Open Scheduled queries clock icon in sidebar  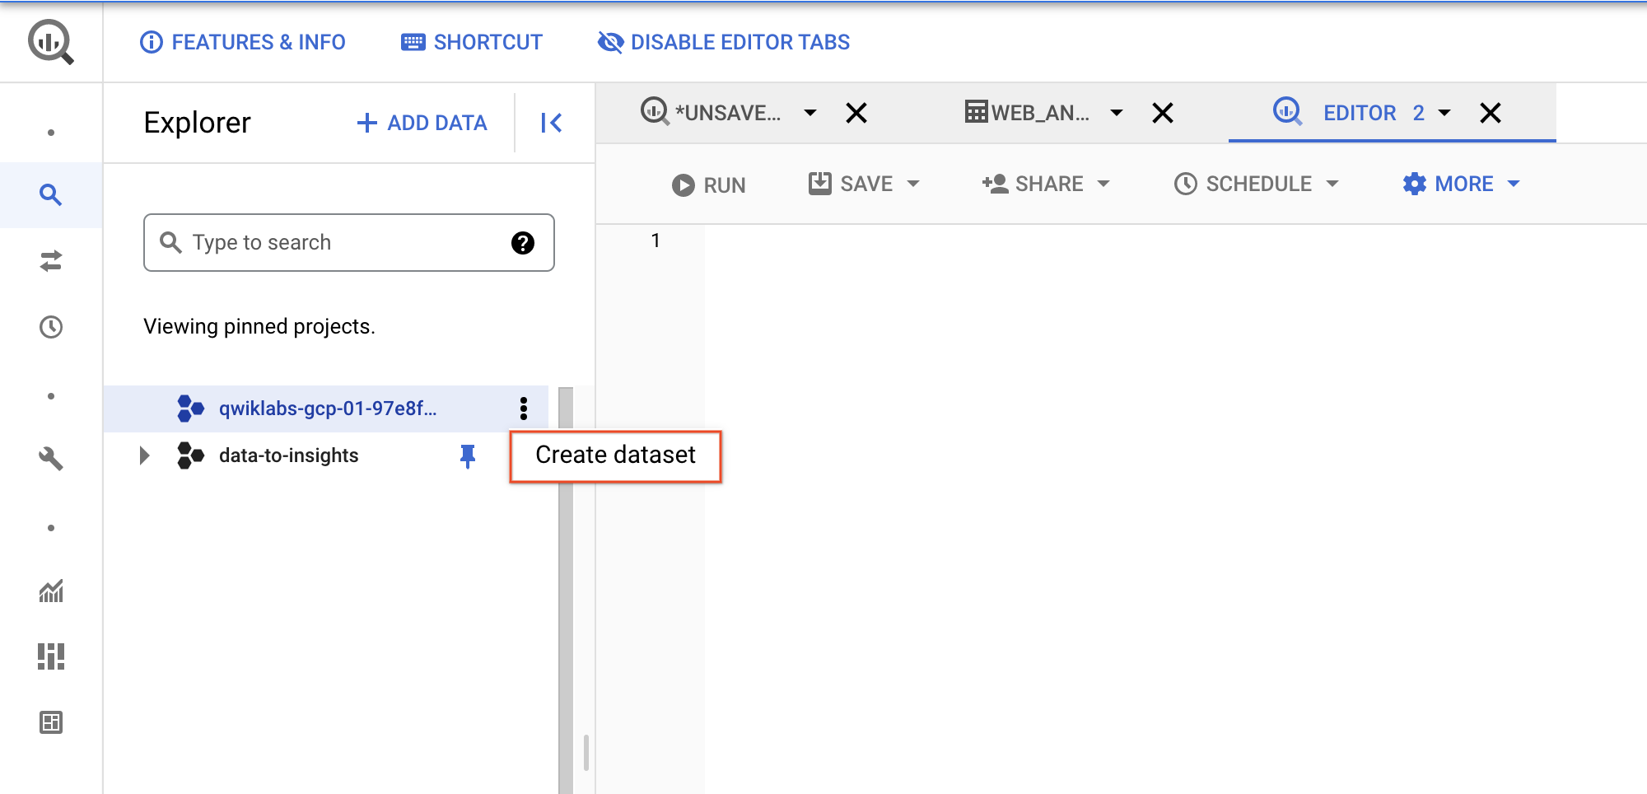(x=51, y=327)
